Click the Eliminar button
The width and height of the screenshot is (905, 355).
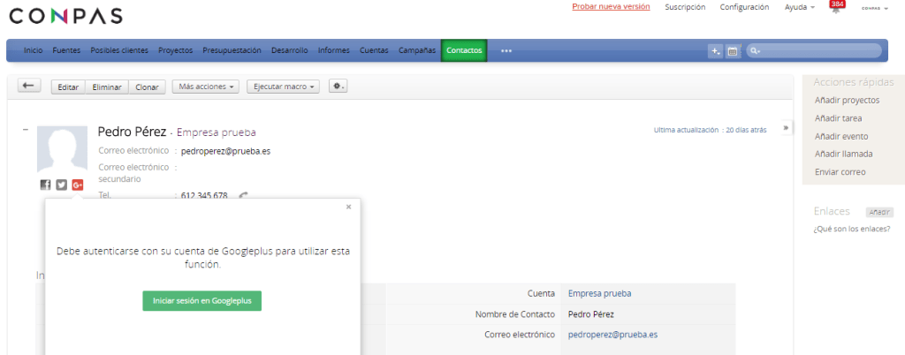coord(107,87)
